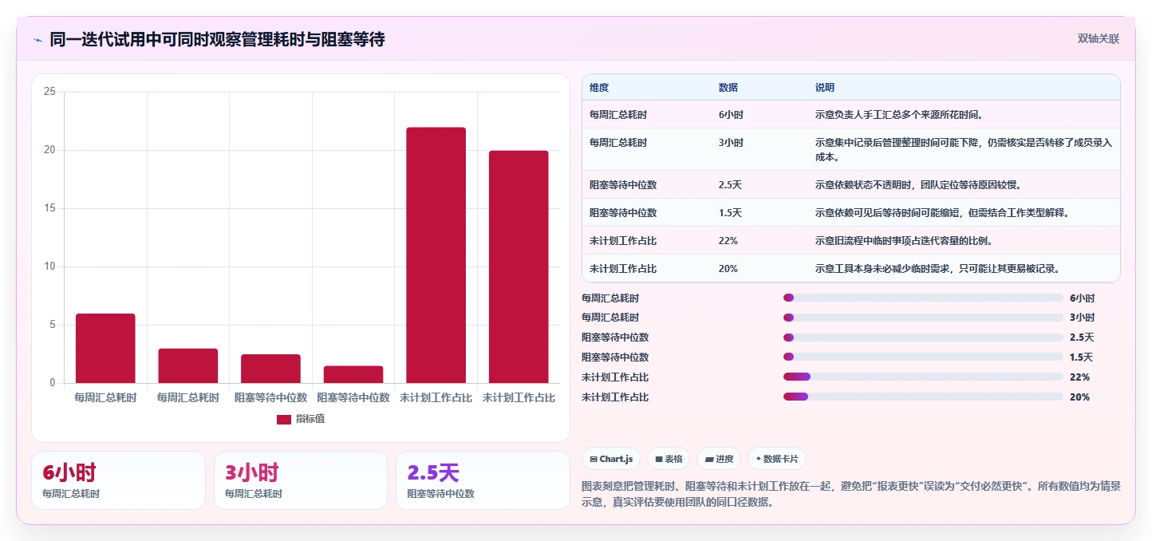This screenshot has width=1152, height=541.
Task: Click the progress bar labeled 2.5天
Action: (923, 338)
